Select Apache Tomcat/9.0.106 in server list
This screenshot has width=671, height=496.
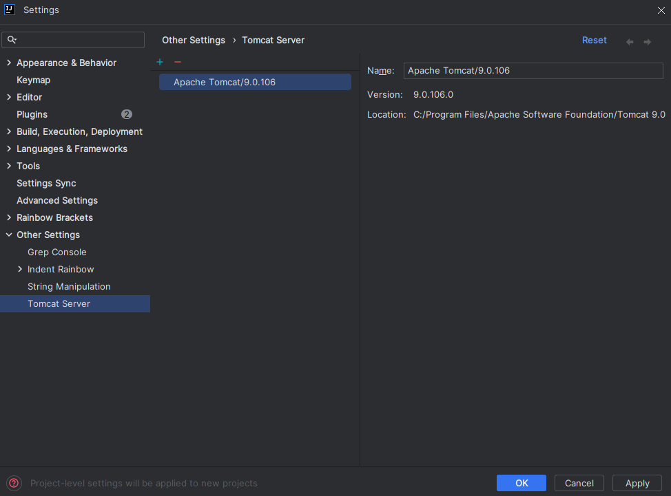pos(255,82)
